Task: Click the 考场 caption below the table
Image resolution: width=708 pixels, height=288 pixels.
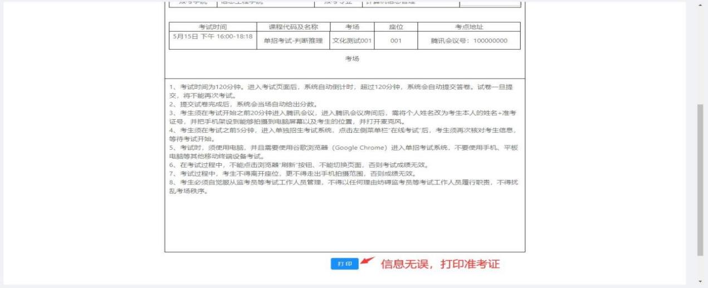Action: [352, 59]
